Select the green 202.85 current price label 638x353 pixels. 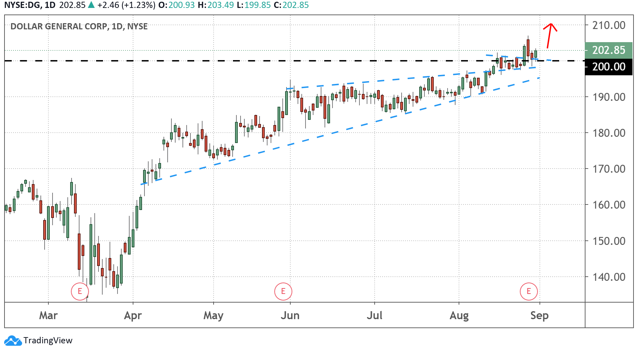click(608, 50)
